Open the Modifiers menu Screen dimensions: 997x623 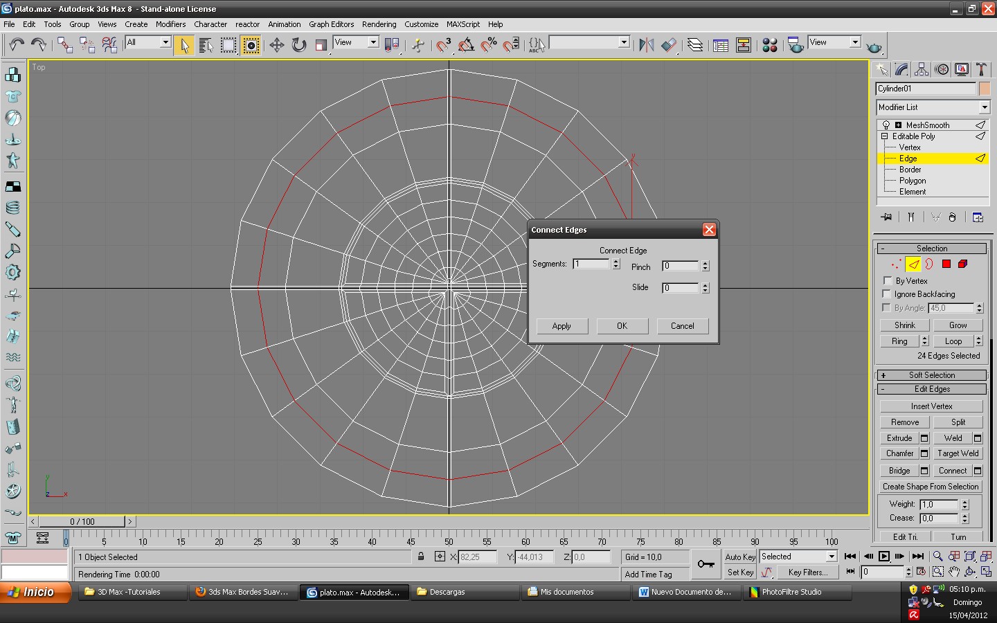pos(170,24)
